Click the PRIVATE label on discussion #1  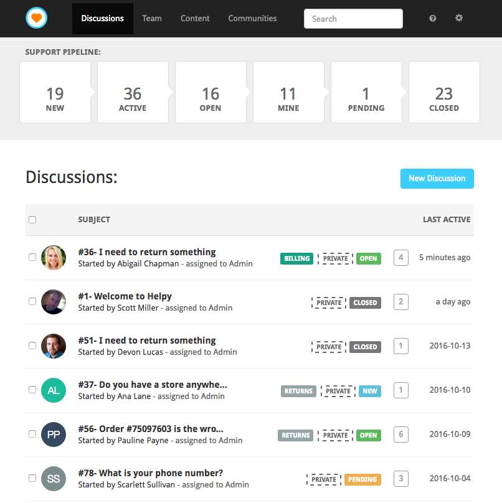coord(329,303)
